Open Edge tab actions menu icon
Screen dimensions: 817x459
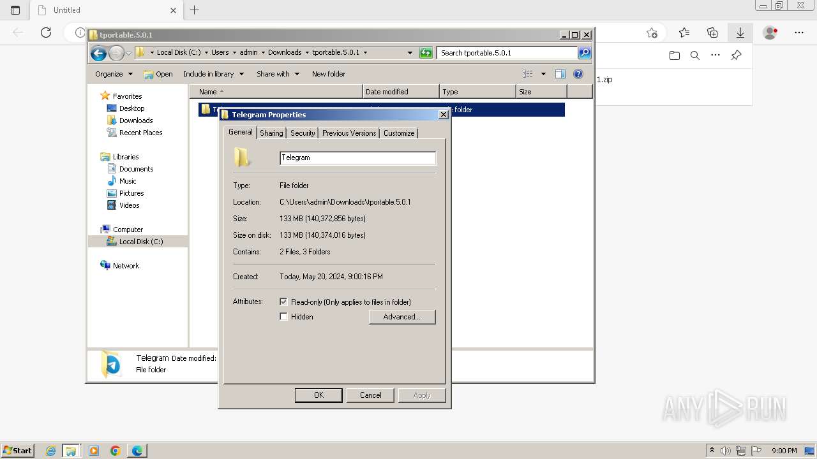point(15,10)
